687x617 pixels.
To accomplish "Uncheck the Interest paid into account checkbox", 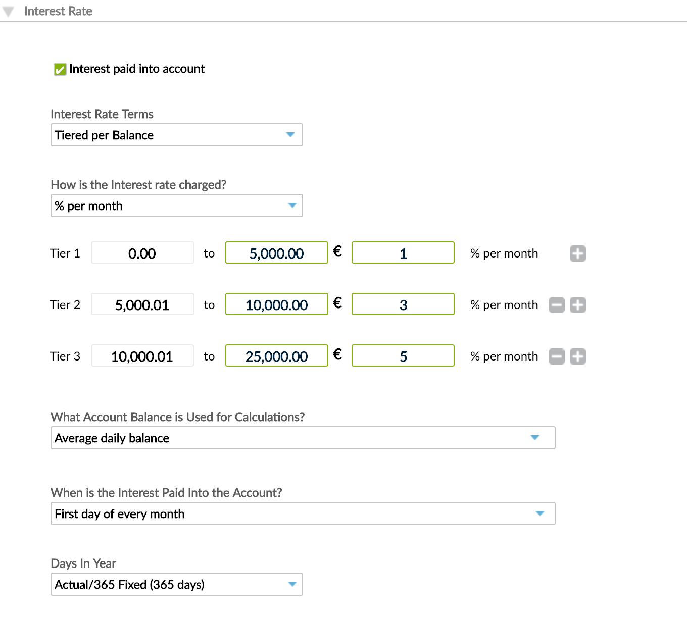I will 60,69.
